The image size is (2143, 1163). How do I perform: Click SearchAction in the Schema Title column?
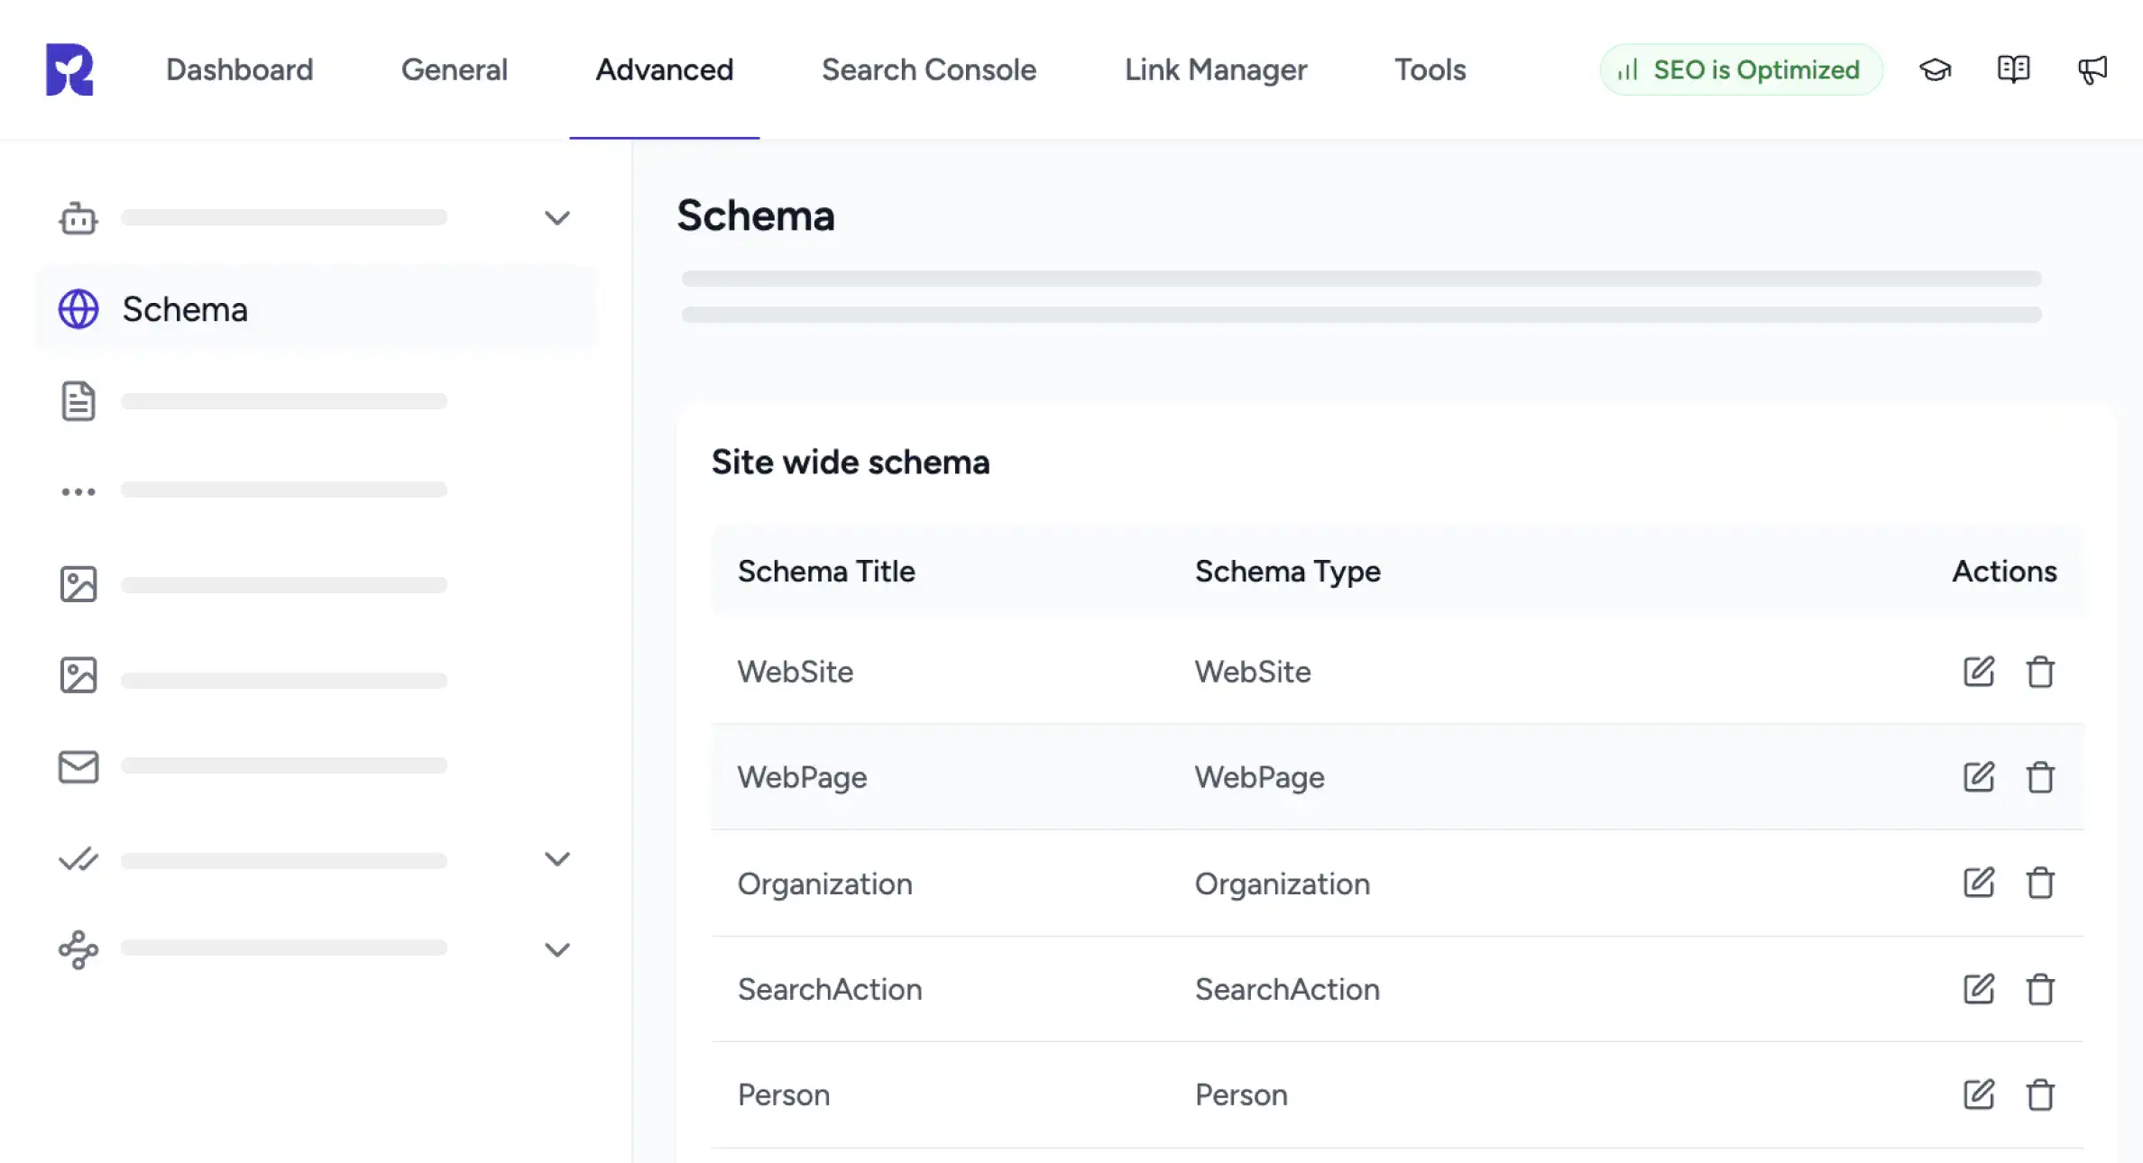[830, 989]
